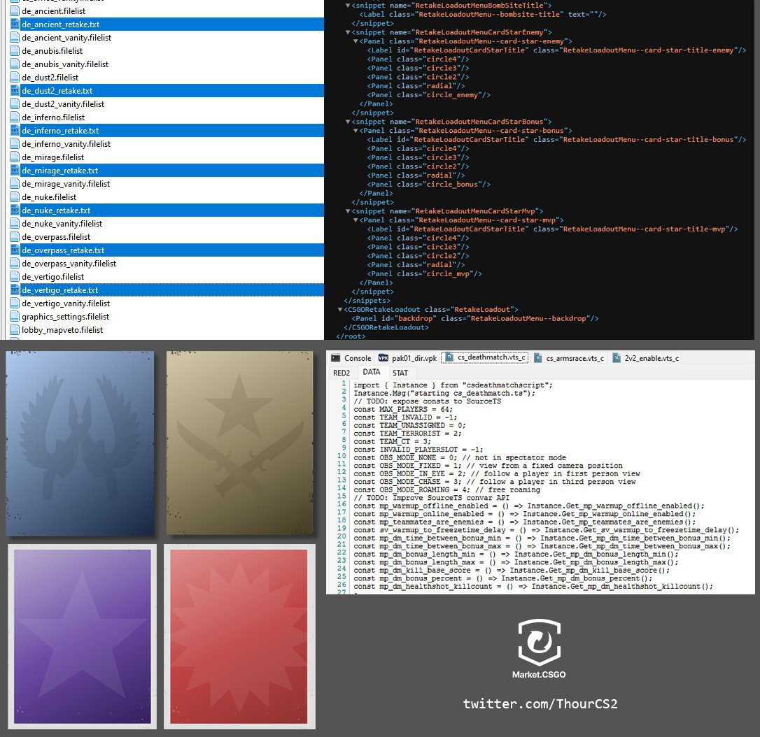Select the de_mirage_vanity.filelist entry

[x=66, y=184]
